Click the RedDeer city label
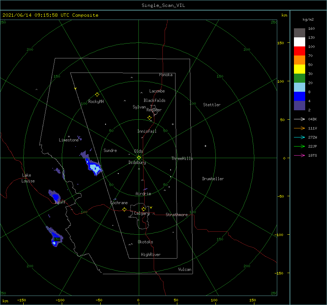 [154, 110]
